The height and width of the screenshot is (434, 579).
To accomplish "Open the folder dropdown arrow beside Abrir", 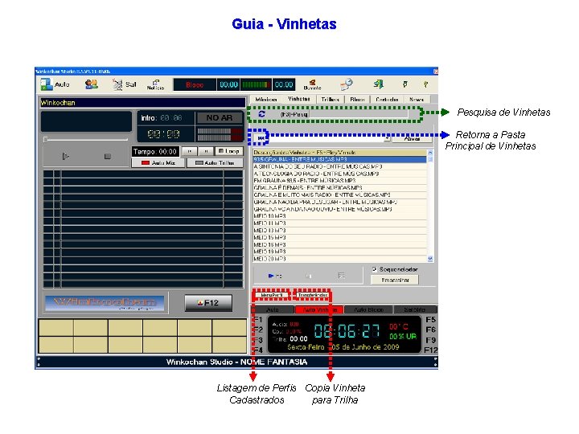I will (x=387, y=138).
